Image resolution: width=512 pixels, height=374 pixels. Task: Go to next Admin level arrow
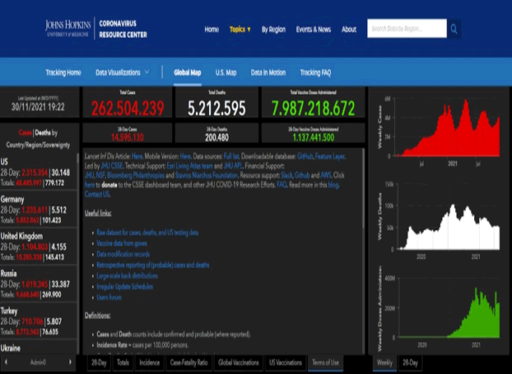tap(70, 362)
